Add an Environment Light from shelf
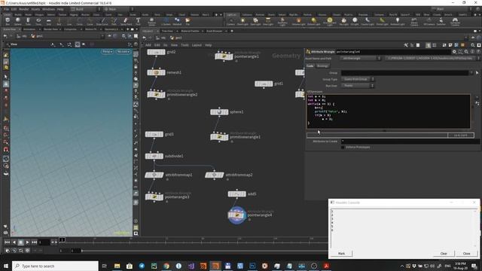The width and height of the screenshot is (482, 271). tap(330, 22)
